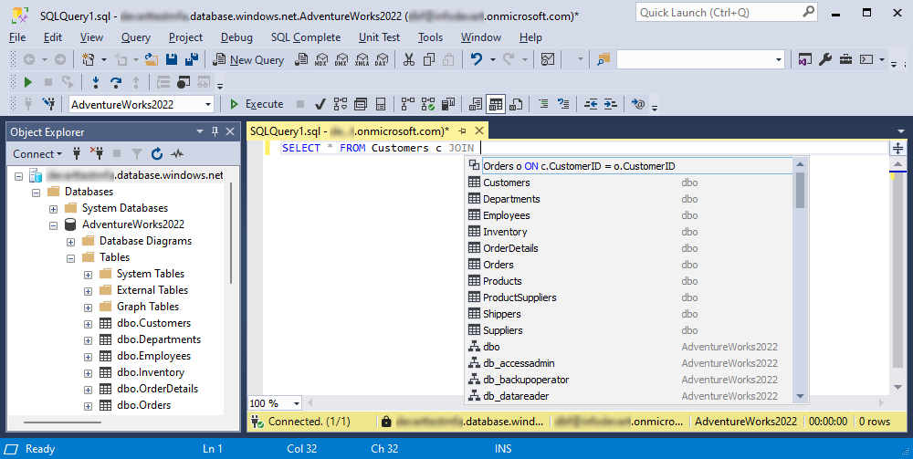913x459 pixels.
Task: Expand the dbo.Customers table node
Action: tap(88, 324)
